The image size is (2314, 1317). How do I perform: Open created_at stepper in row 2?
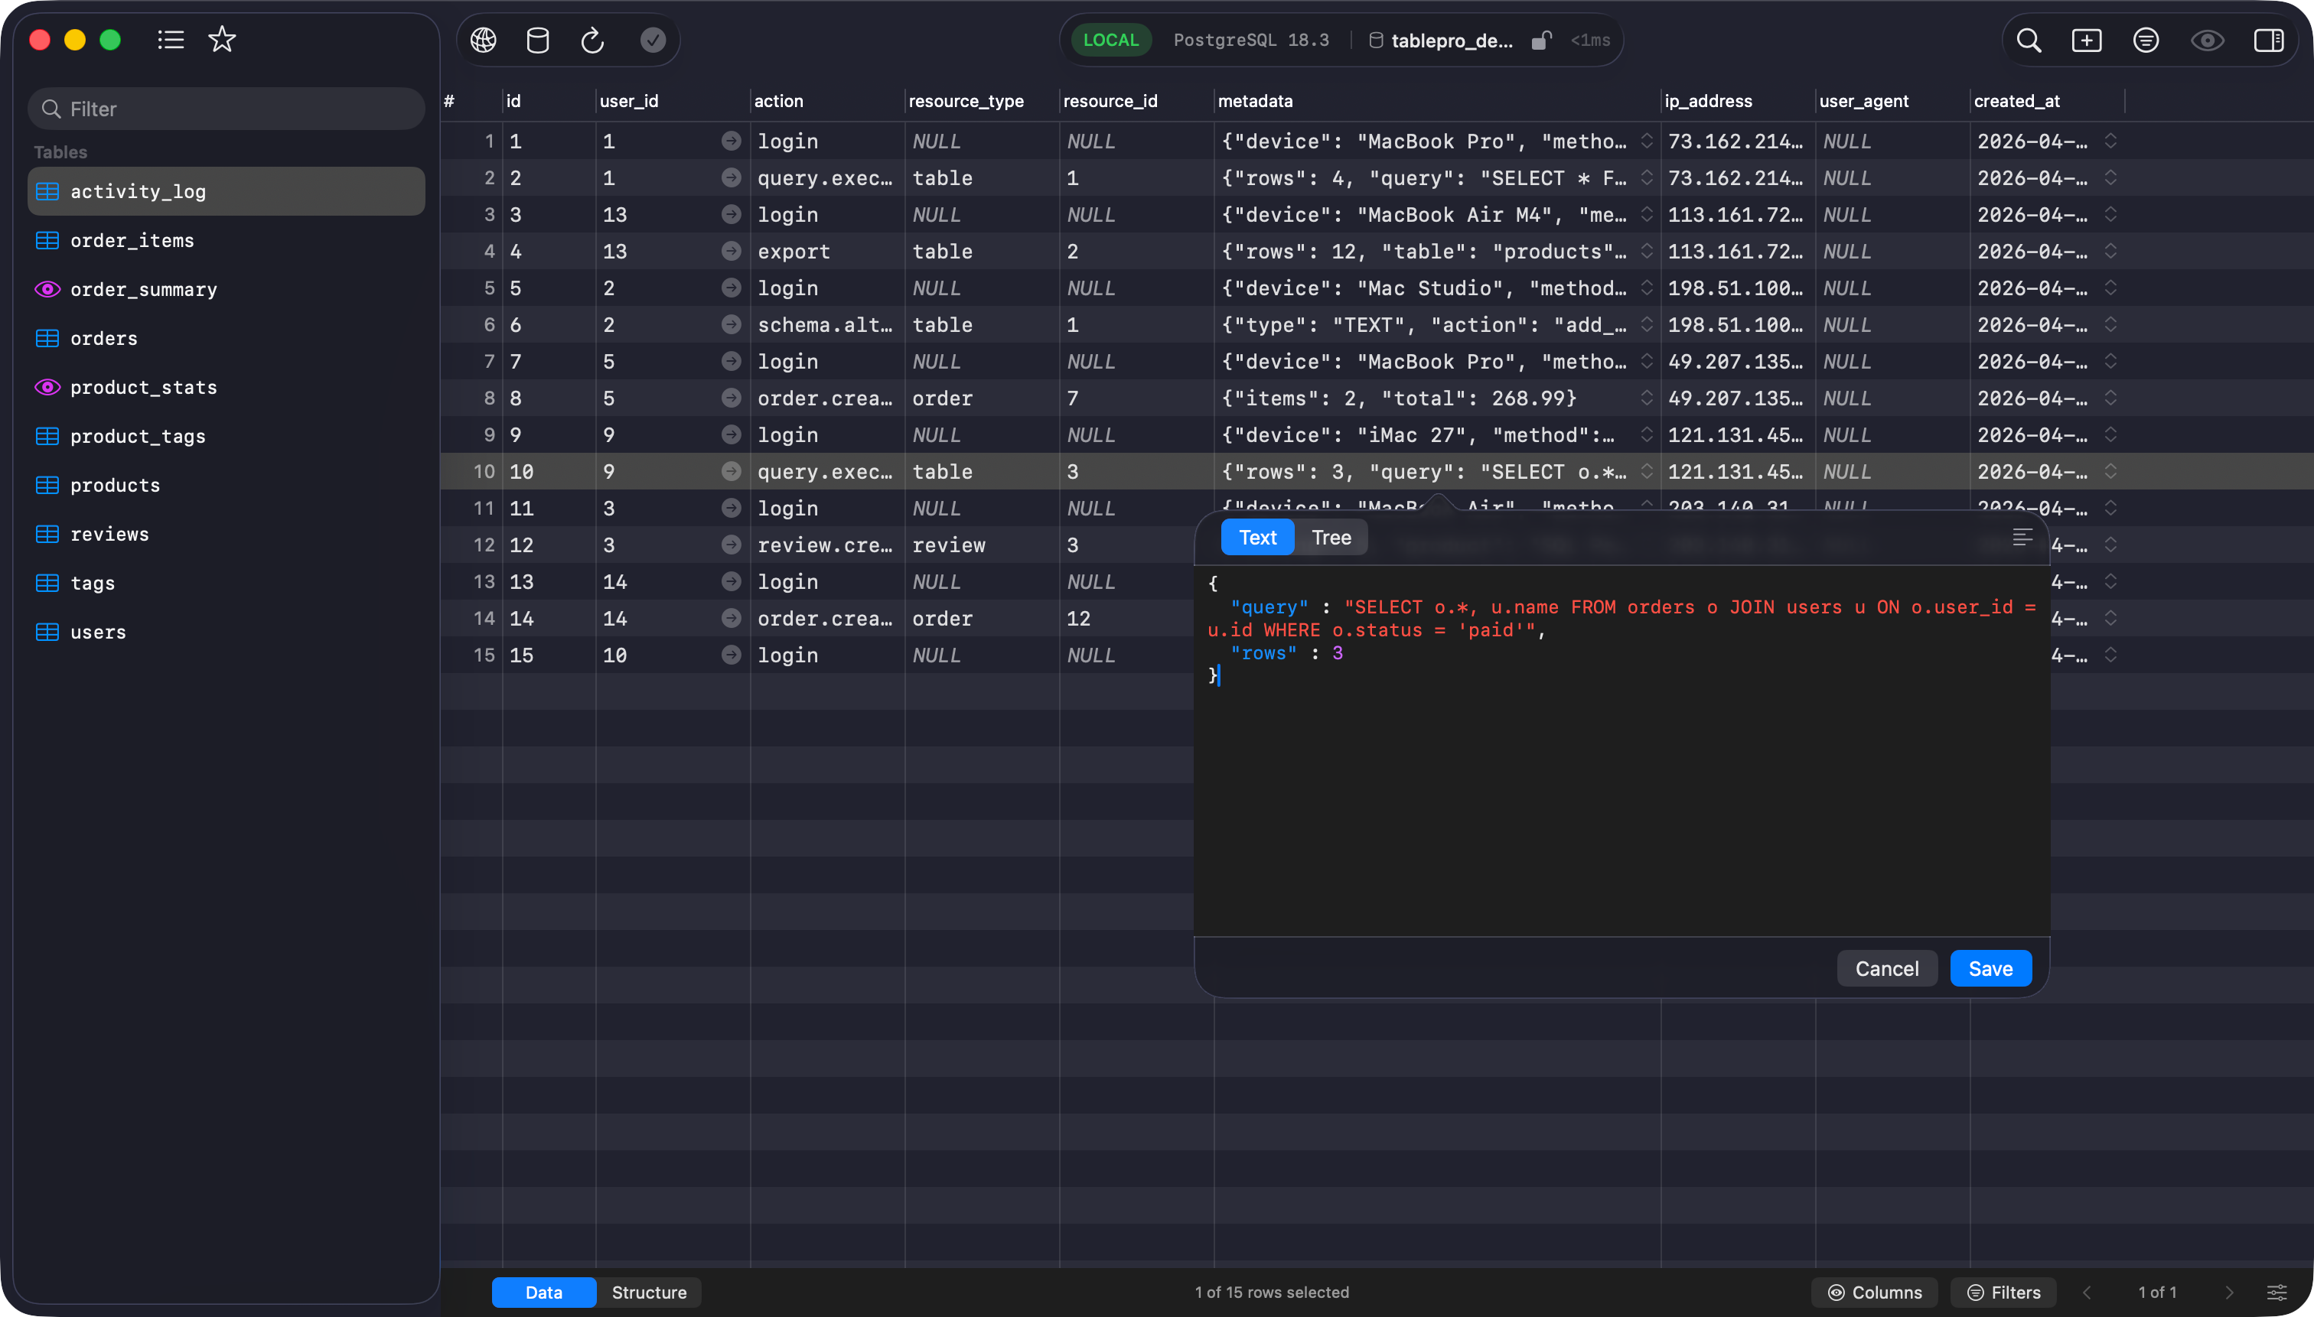2110,178
